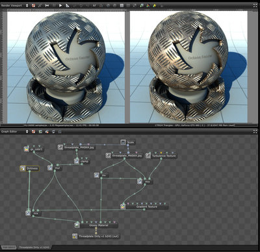260x252 pixels.
Task: Select the Glossy Material node
Action: click(96, 225)
